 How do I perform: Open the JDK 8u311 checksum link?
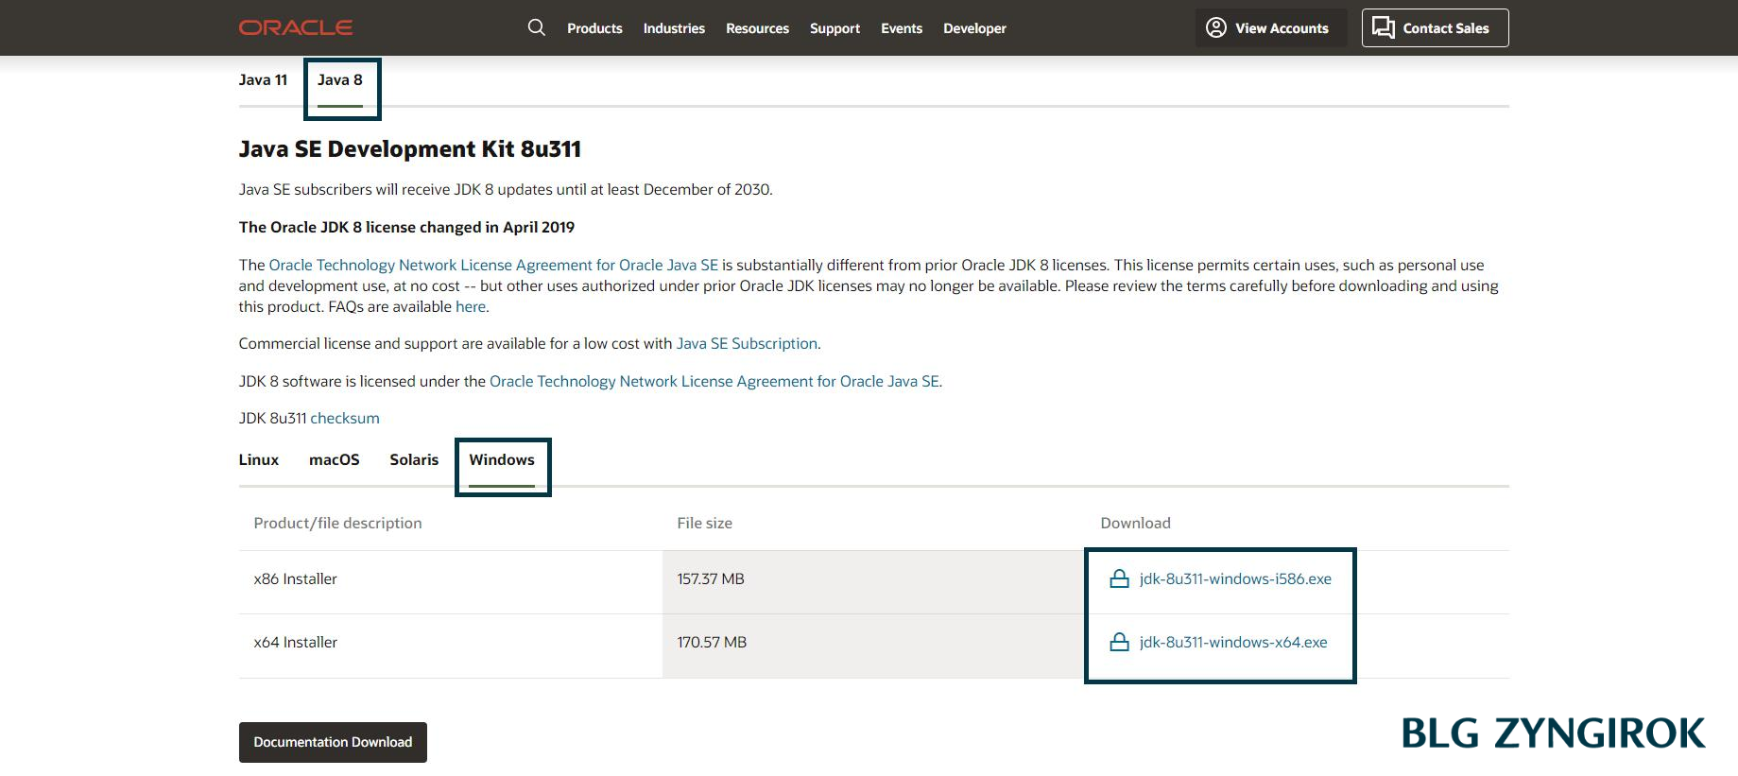click(x=345, y=419)
